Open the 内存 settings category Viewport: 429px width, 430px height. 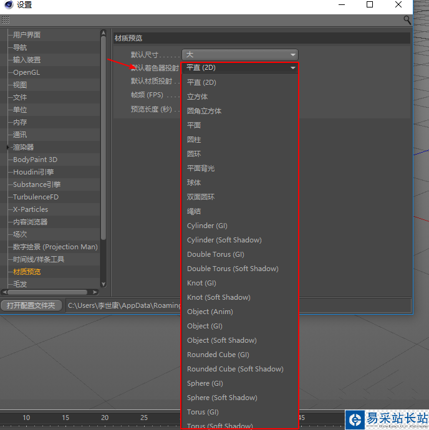20,122
